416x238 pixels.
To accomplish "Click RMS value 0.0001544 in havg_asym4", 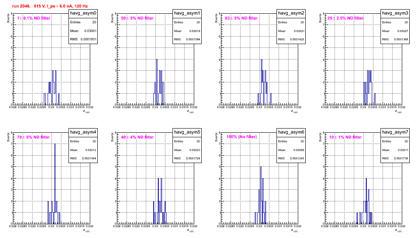I will click(x=89, y=158).
